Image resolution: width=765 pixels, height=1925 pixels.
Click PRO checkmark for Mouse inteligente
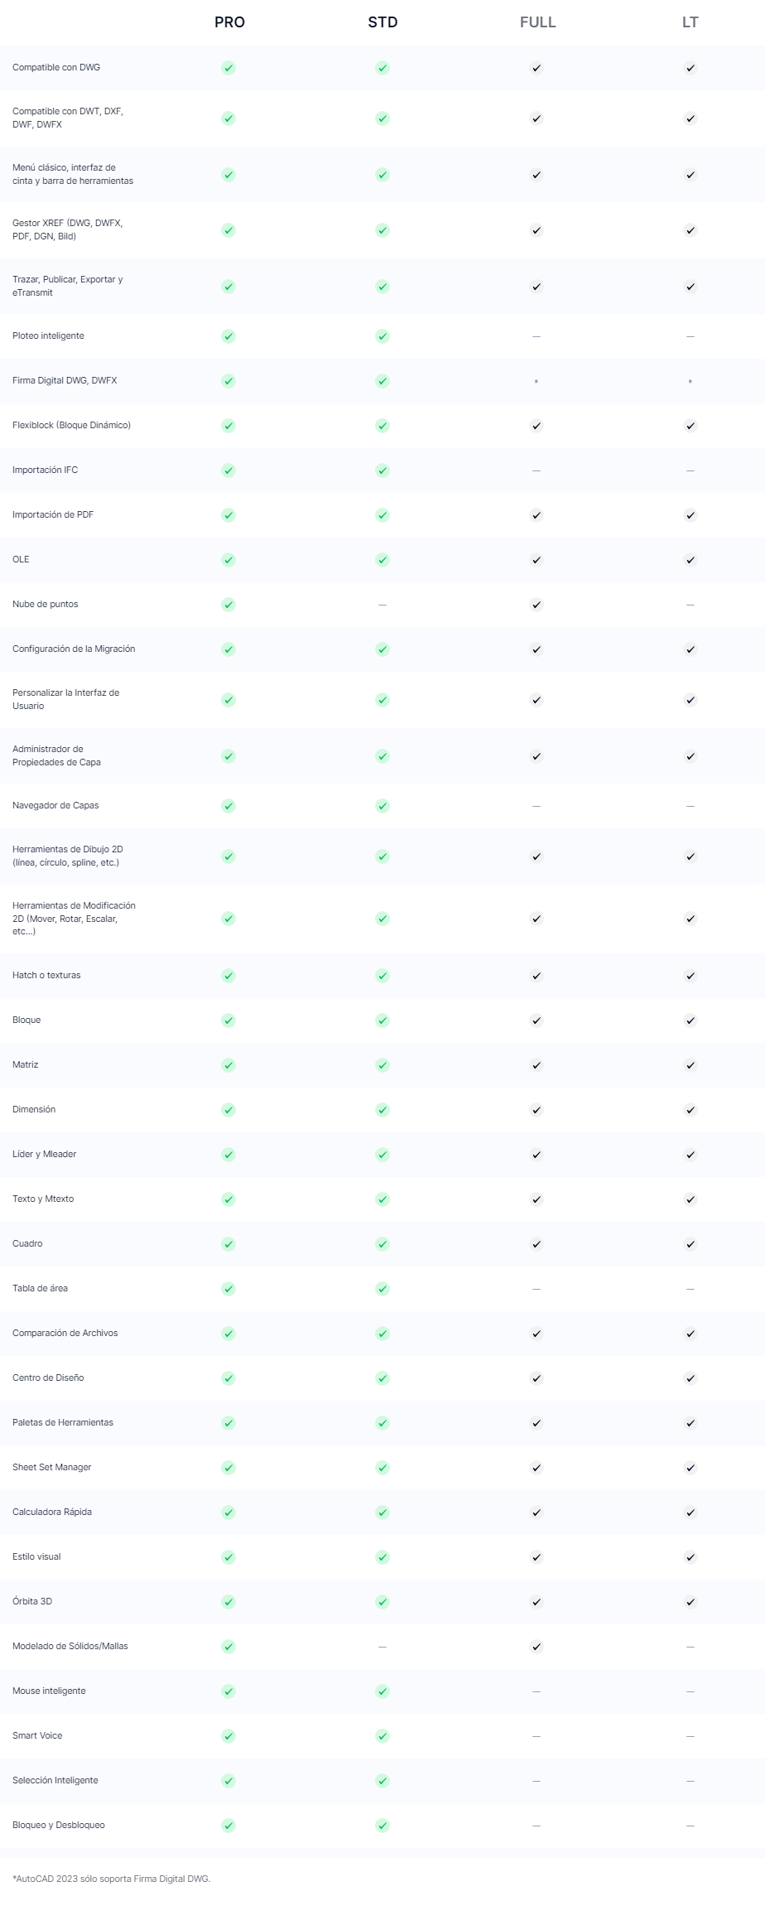pos(229,1691)
